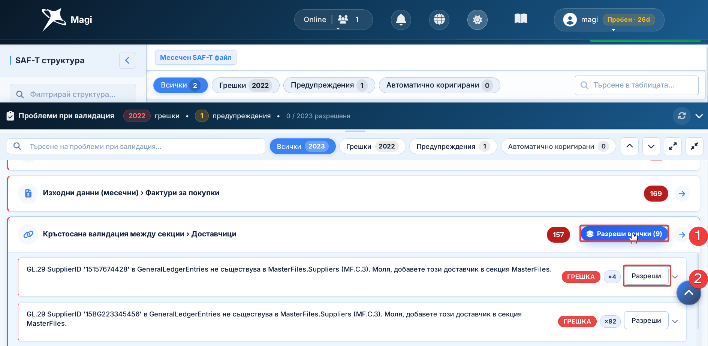The height and width of the screenshot is (346, 708).
Task: Jump to previous validation problem arrow
Action: 630,146
